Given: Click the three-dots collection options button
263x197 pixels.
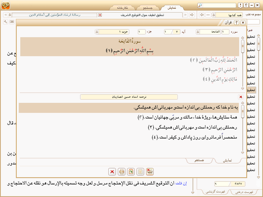Looking at the screenshot, I should click(x=208, y=15).
